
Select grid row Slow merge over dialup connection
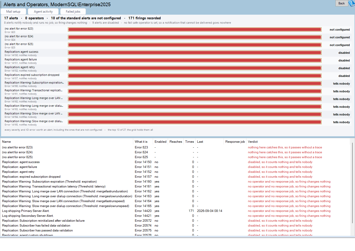click(x=175, y=206)
